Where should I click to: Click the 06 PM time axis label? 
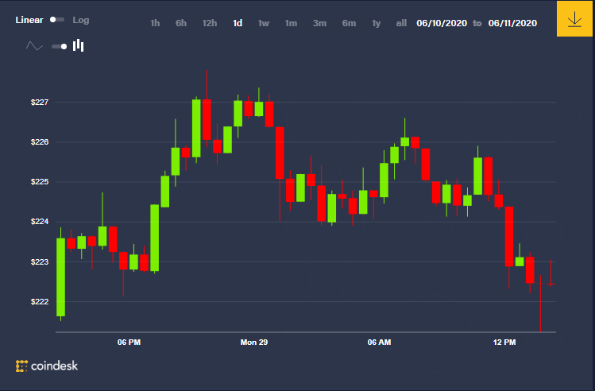pyautogui.click(x=129, y=343)
